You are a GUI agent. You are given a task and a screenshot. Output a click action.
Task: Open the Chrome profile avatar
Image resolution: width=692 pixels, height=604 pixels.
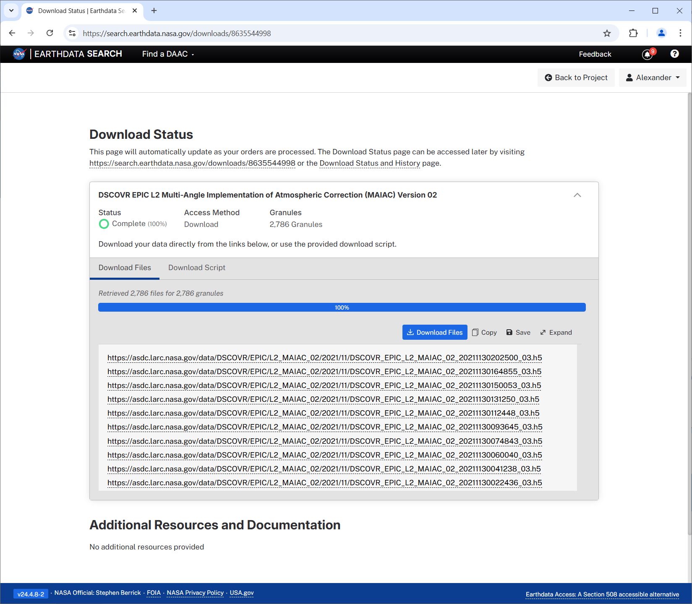(x=661, y=33)
